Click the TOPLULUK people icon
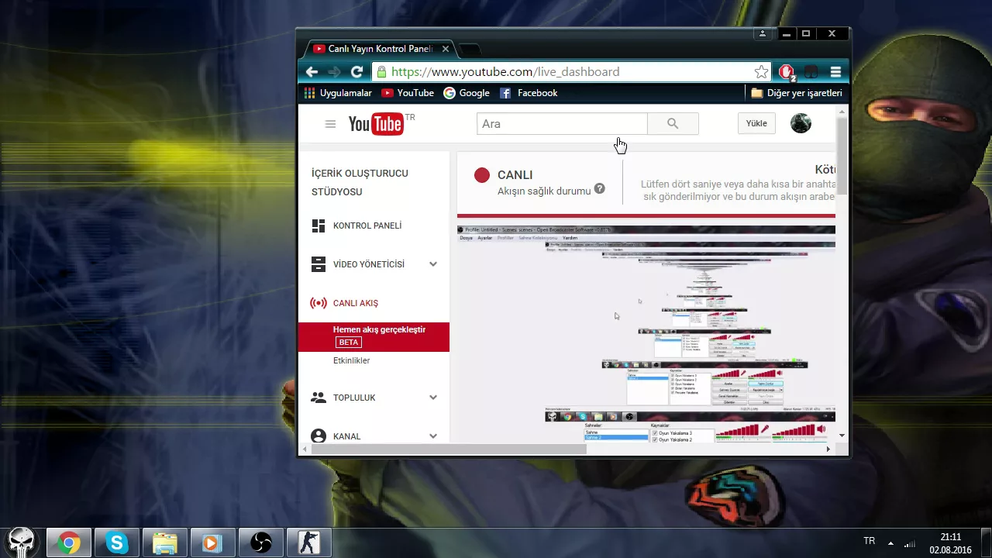The image size is (992, 558). (x=318, y=398)
